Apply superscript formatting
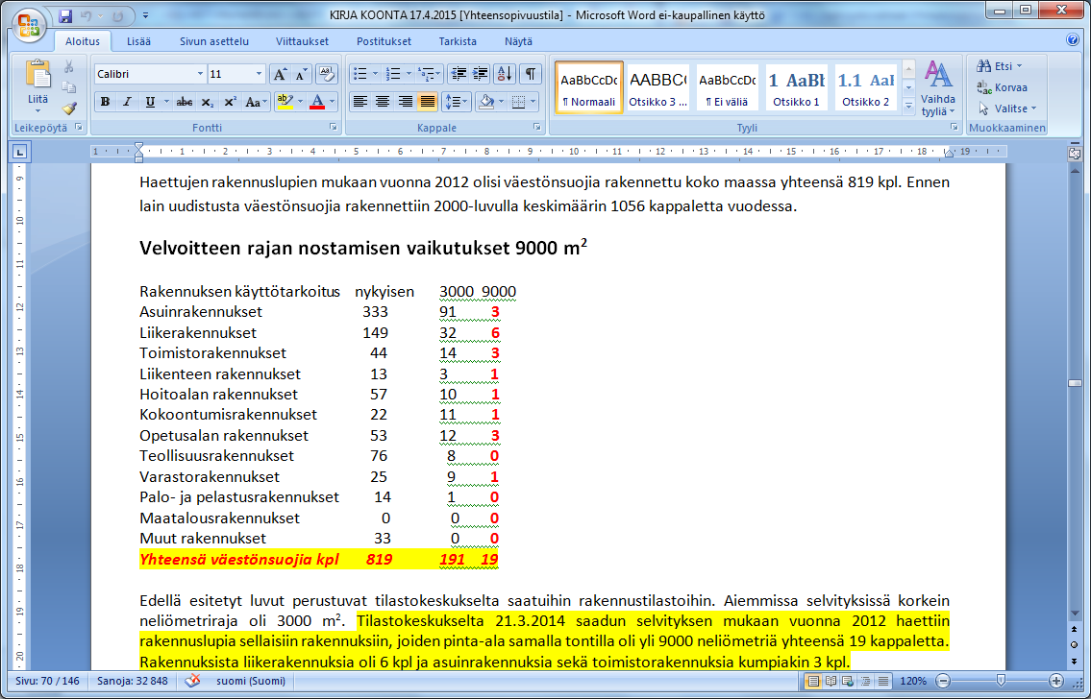Viewport: 1091px width, 699px height. tap(230, 102)
